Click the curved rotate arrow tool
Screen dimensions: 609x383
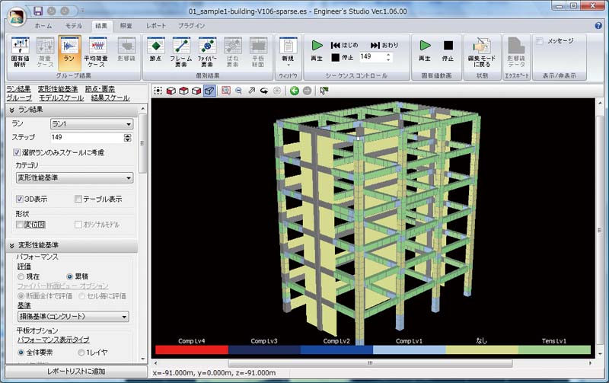tap(264, 91)
